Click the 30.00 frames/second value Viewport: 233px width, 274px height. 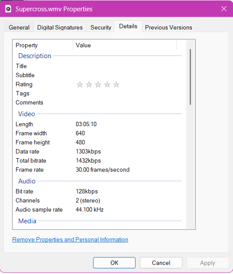point(103,170)
